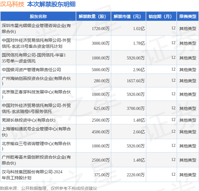The width and height of the screenshot is (199, 191).
Task: Click shareholder 外贸信托-玄武18号集合资金信托计划
Action: pyautogui.click(x=36, y=43)
